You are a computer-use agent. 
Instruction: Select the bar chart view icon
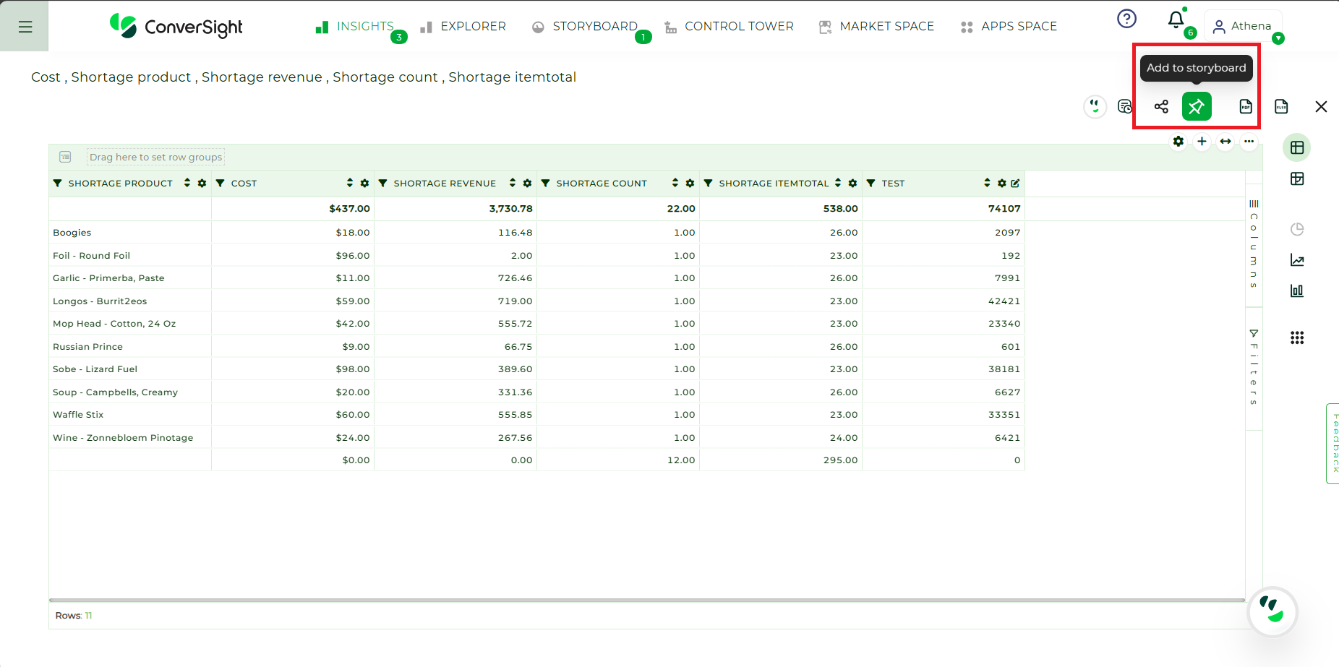[1297, 291]
